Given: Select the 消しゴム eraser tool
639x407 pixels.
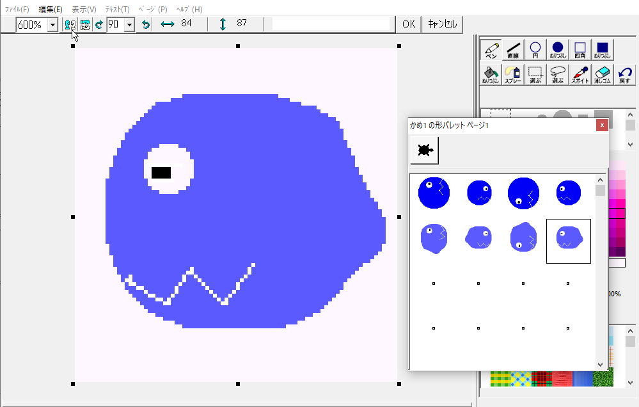Looking at the screenshot, I should pos(603,75).
